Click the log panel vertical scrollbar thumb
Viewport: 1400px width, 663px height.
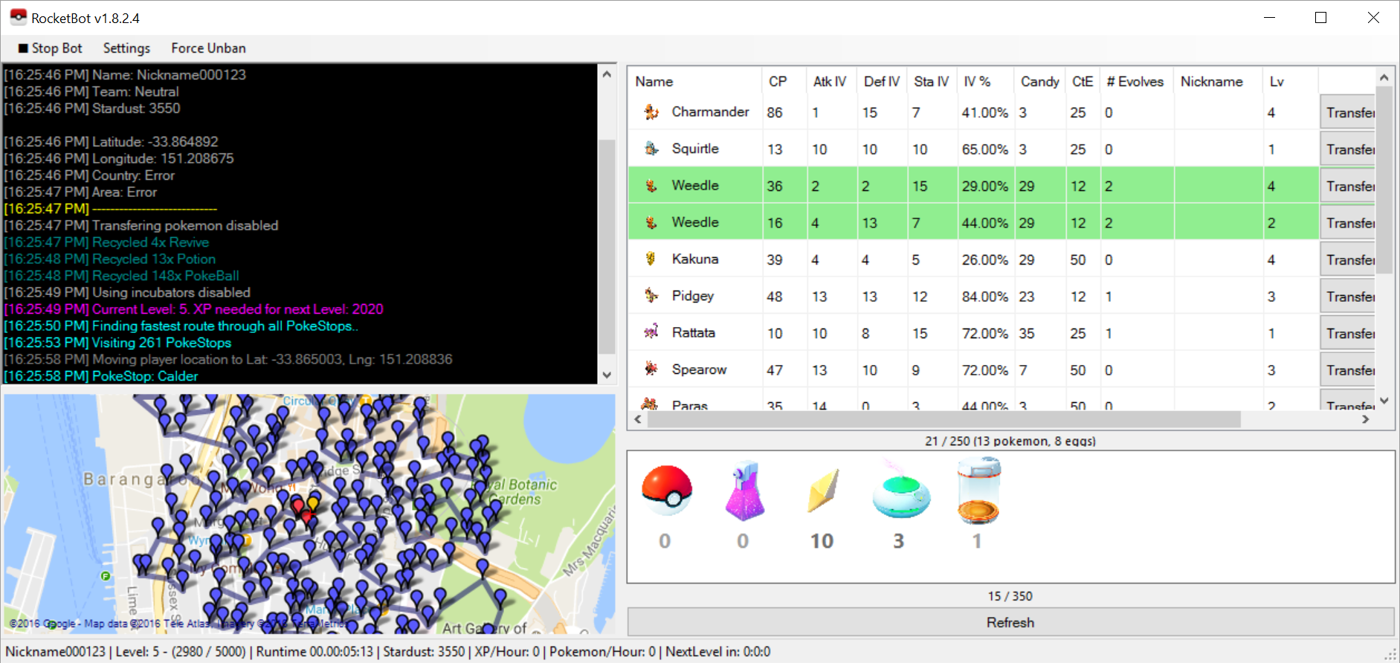pos(607,246)
